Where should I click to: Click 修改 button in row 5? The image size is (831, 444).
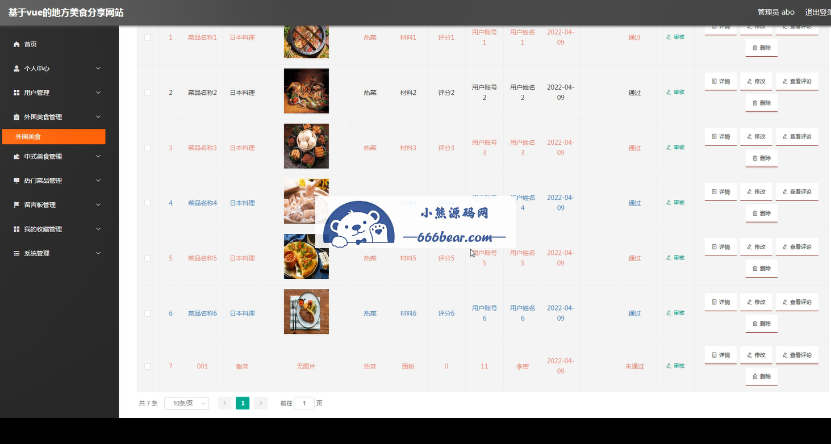(756, 247)
